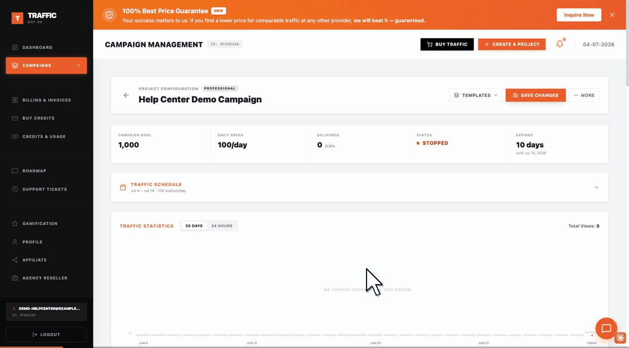
Task: Open Billing & Invoices page
Action: click(x=46, y=100)
